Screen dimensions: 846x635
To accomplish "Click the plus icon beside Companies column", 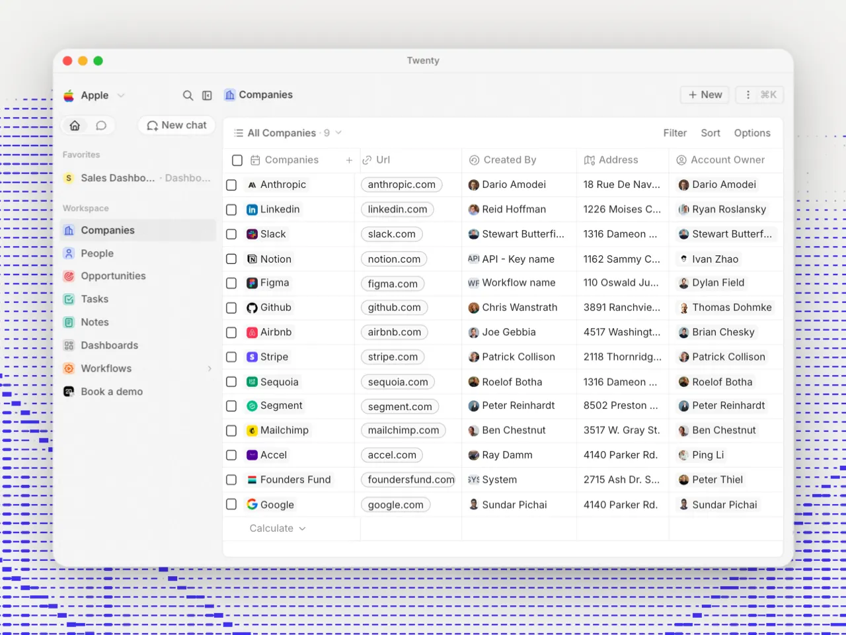I will pos(349,160).
